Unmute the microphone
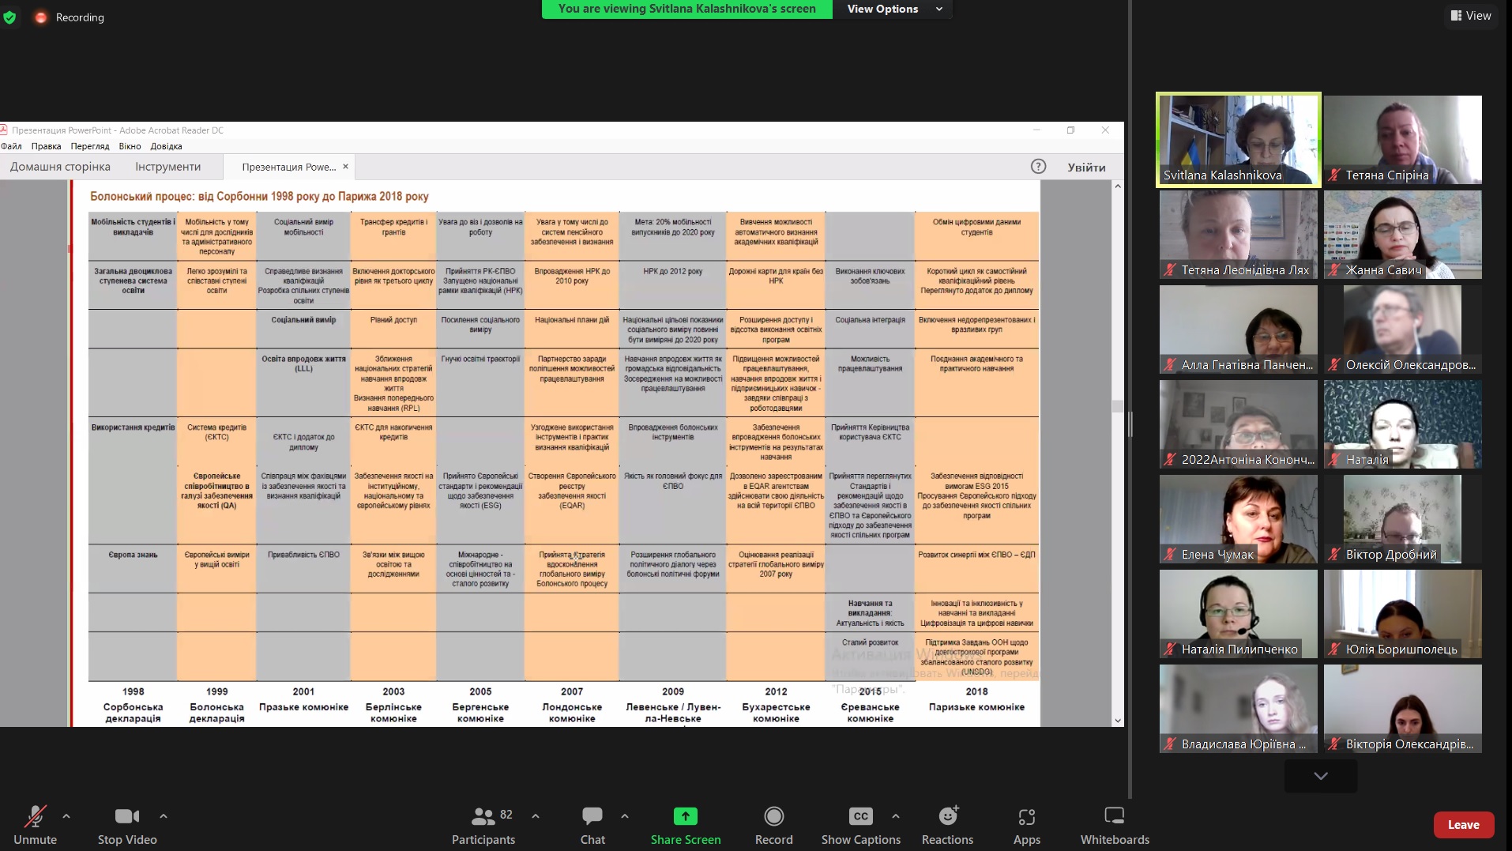The image size is (1512, 851). [x=35, y=816]
